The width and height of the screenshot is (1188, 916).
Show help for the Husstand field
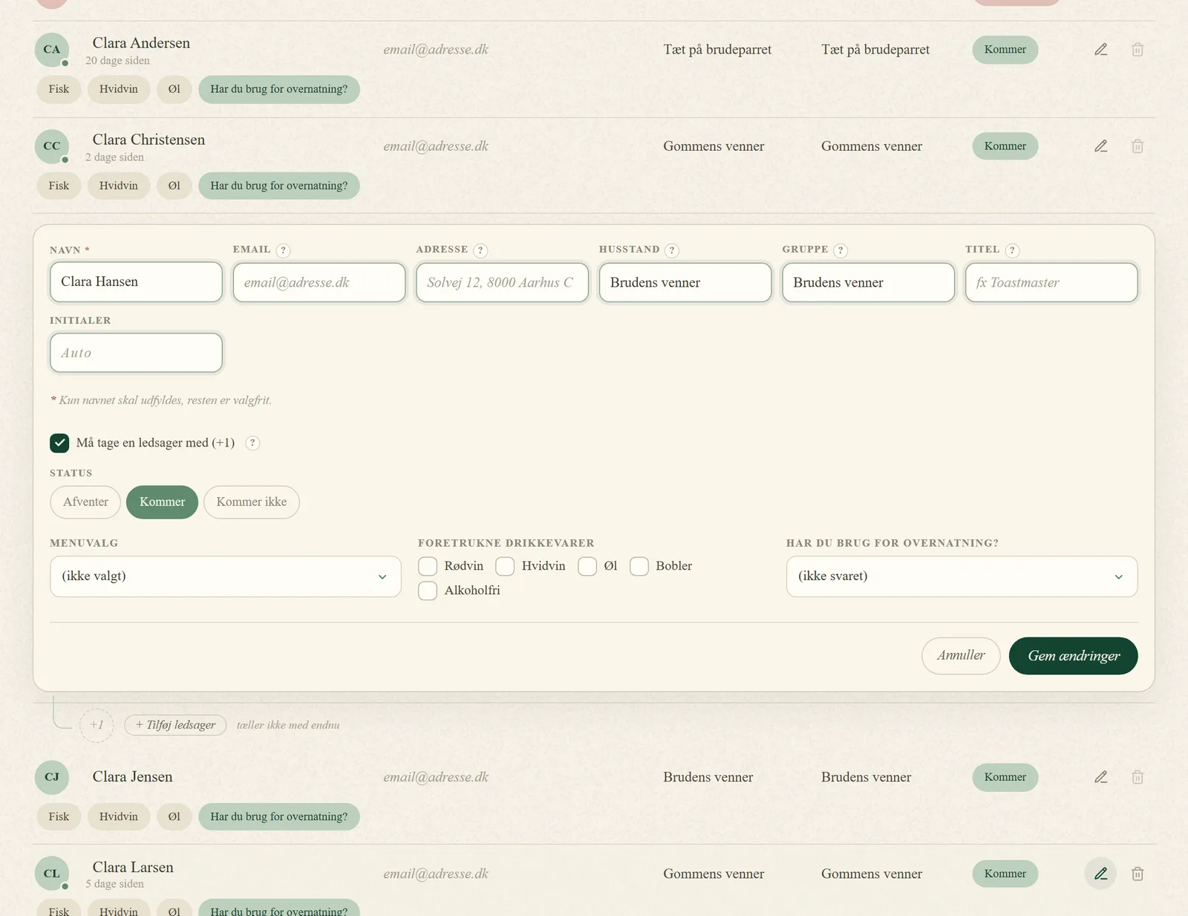click(672, 250)
